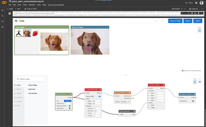Delete the cell with trash icon
The image size is (206, 127).
point(199,13)
